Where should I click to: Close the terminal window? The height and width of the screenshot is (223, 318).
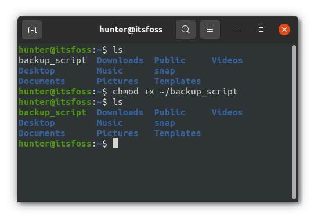coord(284,30)
